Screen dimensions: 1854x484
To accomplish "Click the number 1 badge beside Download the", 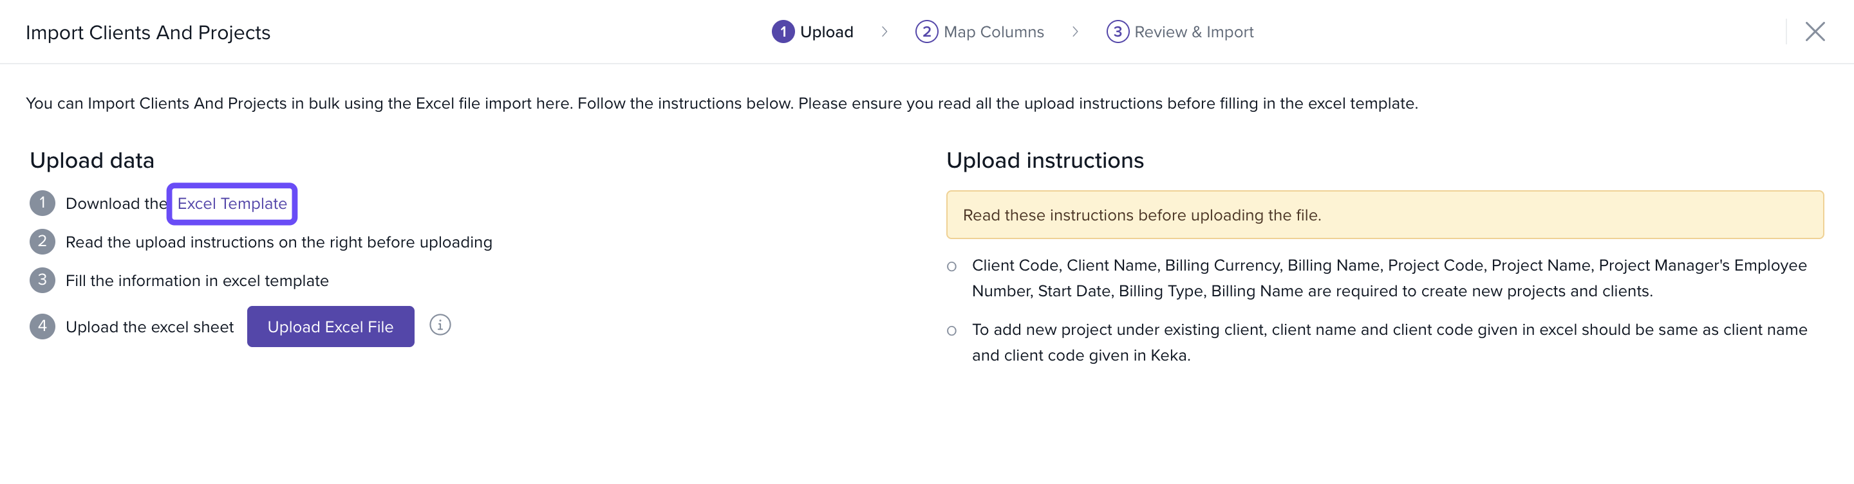I will (x=42, y=203).
